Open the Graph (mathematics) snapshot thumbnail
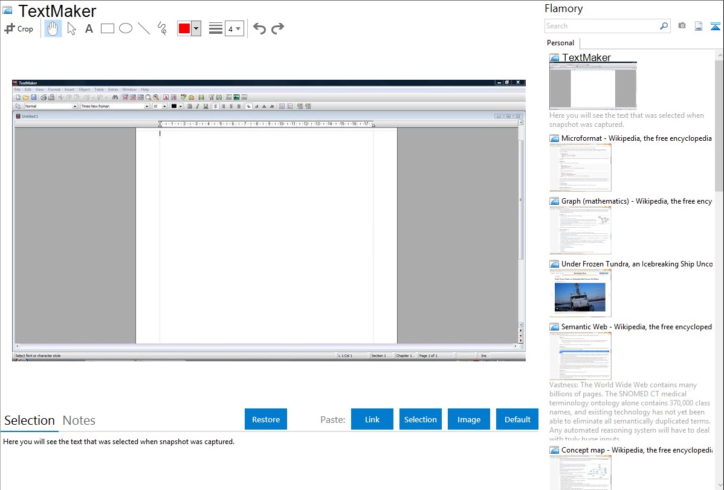 [580, 230]
